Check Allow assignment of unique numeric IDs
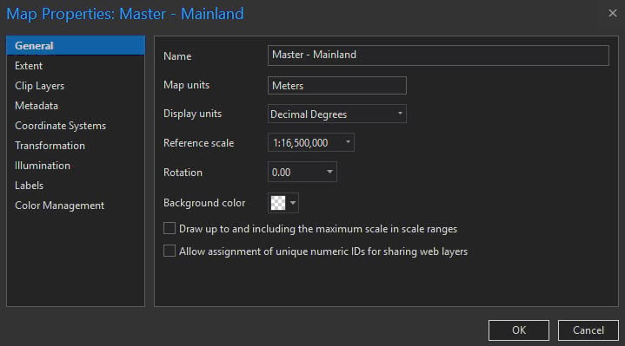625x346 pixels. pyautogui.click(x=170, y=251)
